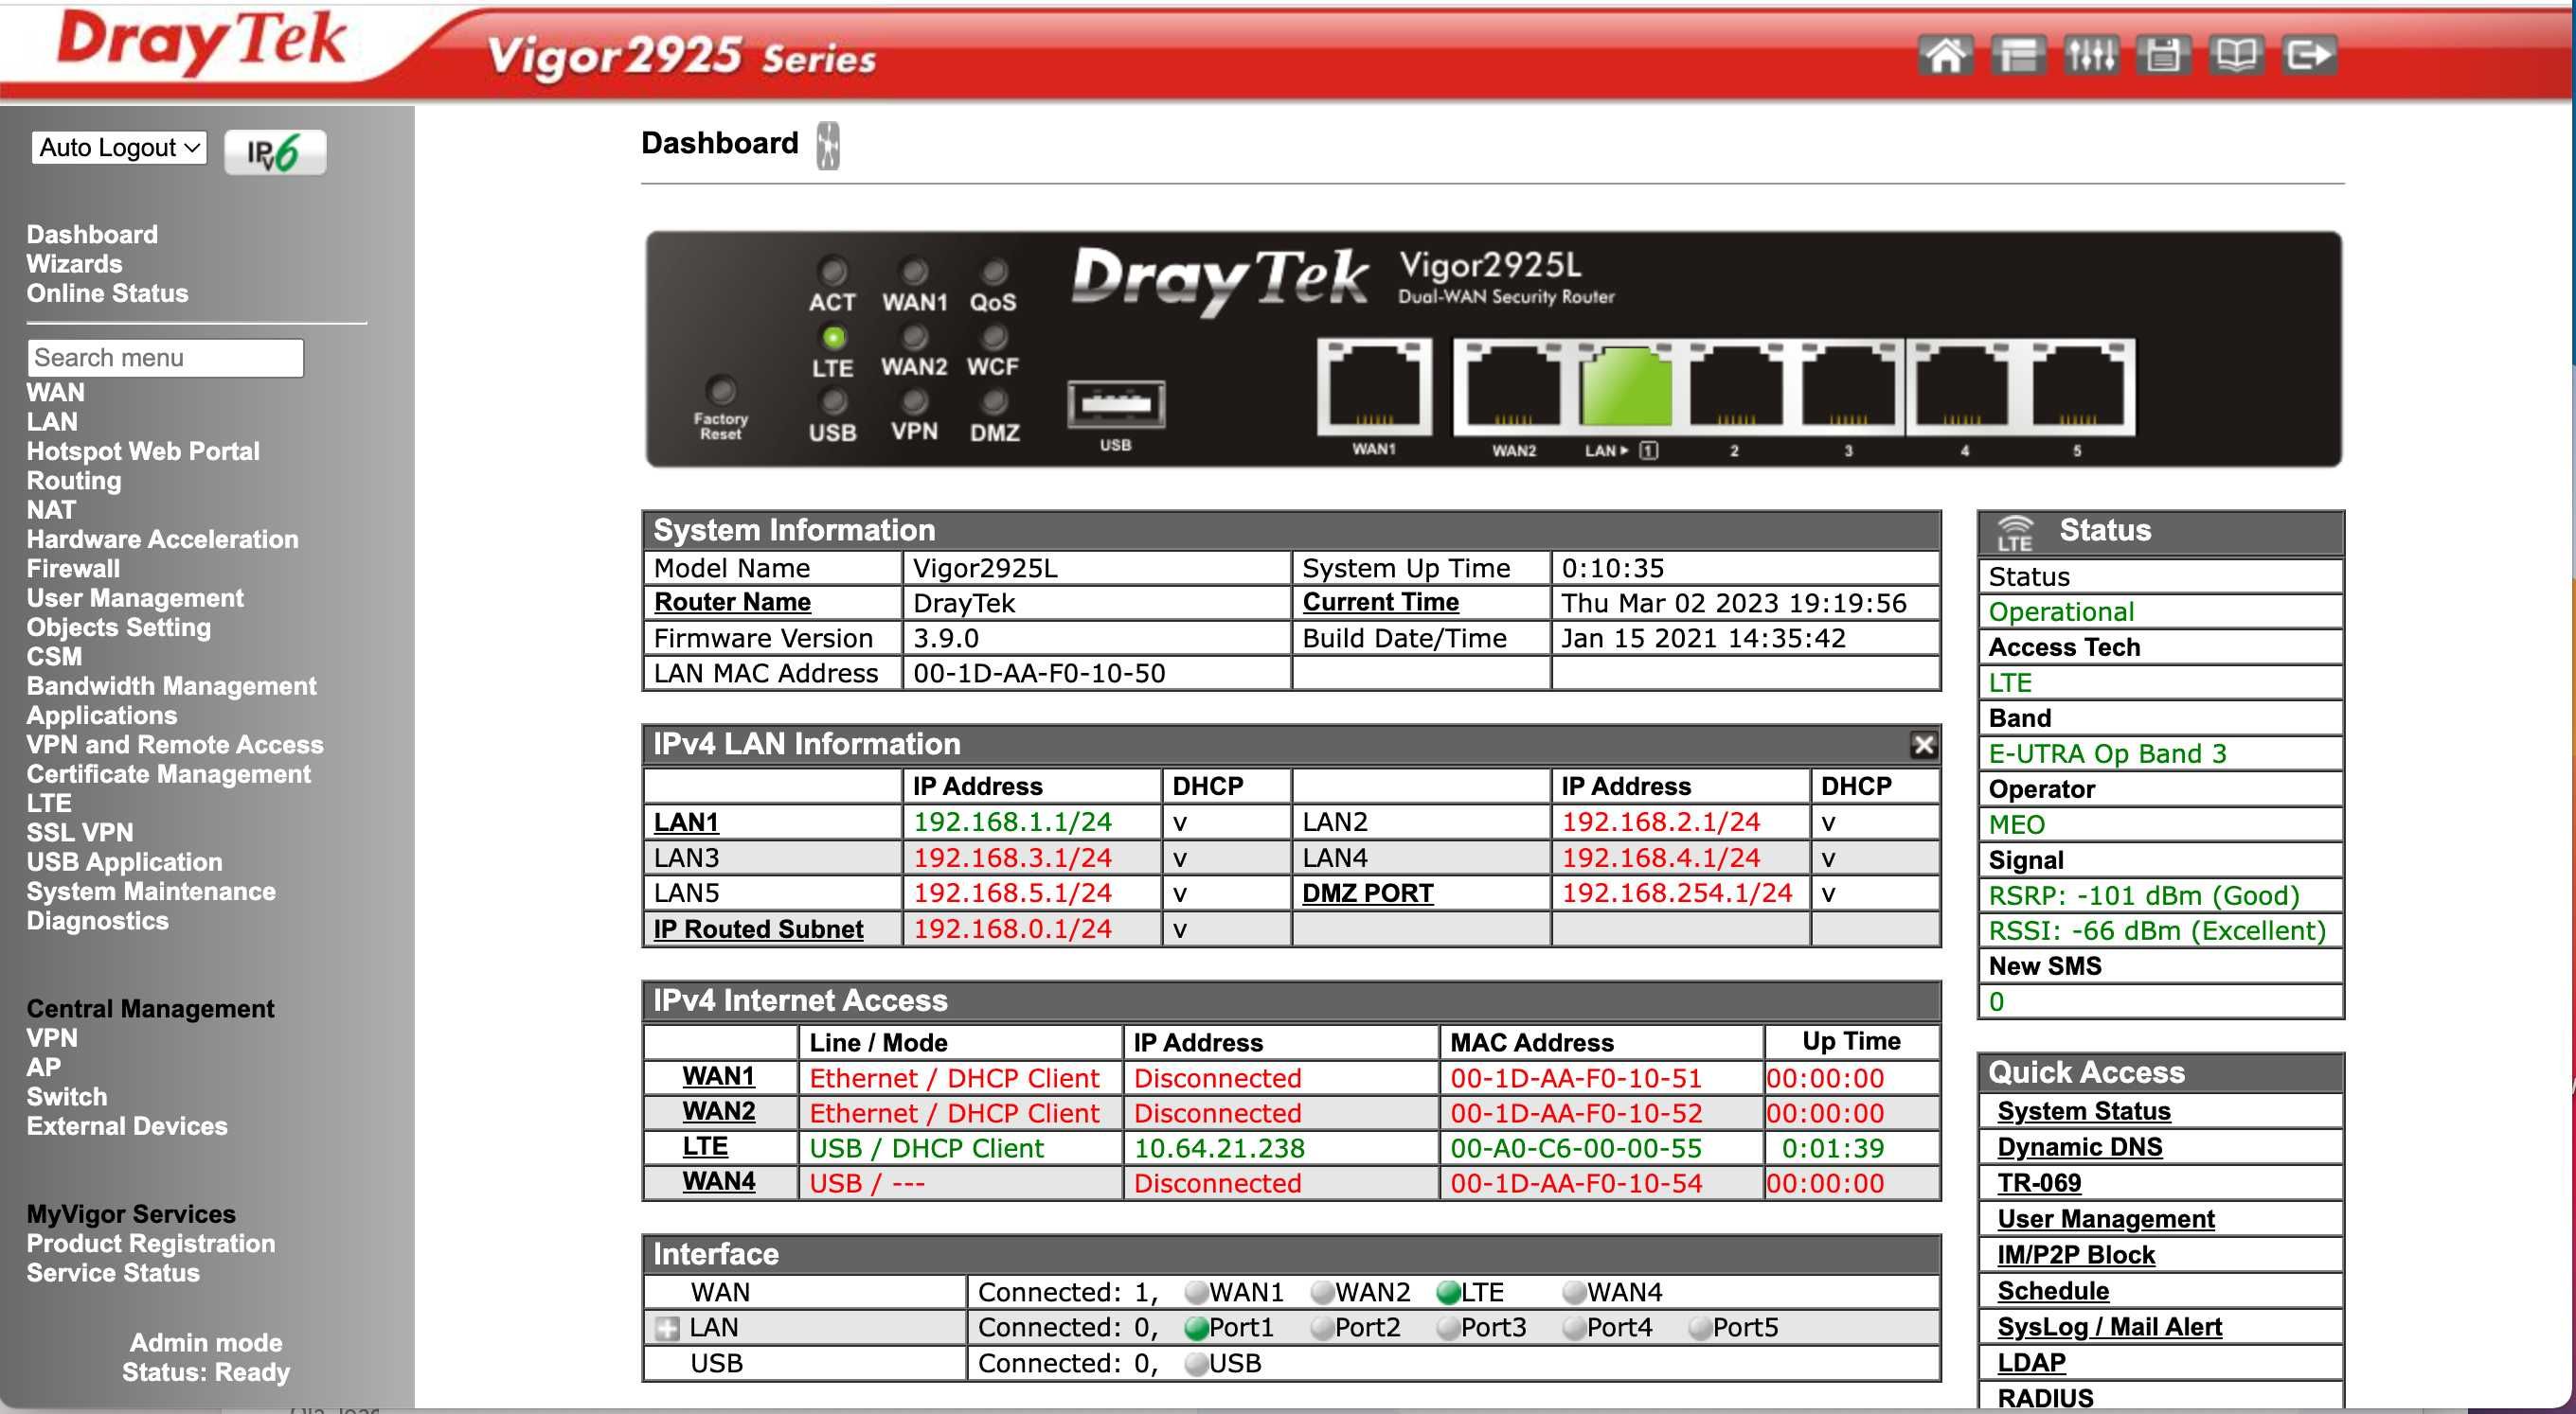Open the IP Routed Subnet link
This screenshot has width=2576, height=1414.
[758, 929]
